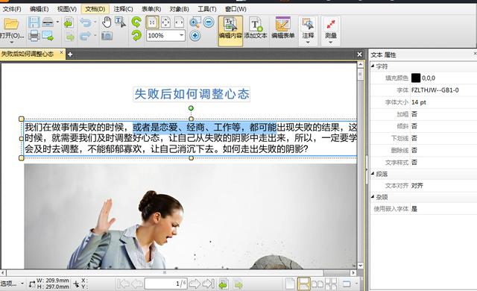Image resolution: width=477 pixels, height=291 pixels.
Task: Activate the 编辑内容 tool
Action: [x=230, y=31]
